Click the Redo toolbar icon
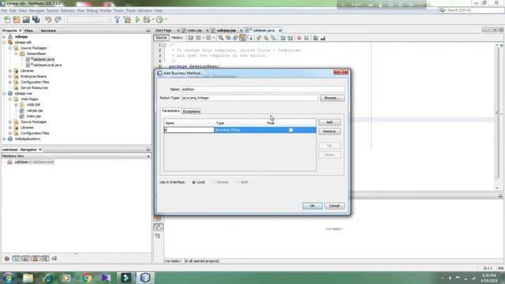The height and width of the screenshot is (284, 505). [x=58, y=20]
